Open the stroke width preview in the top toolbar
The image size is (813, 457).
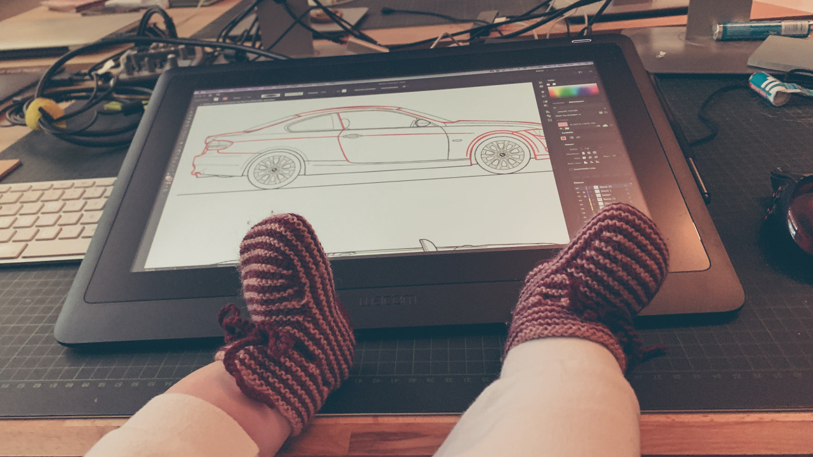click(x=271, y=96)
